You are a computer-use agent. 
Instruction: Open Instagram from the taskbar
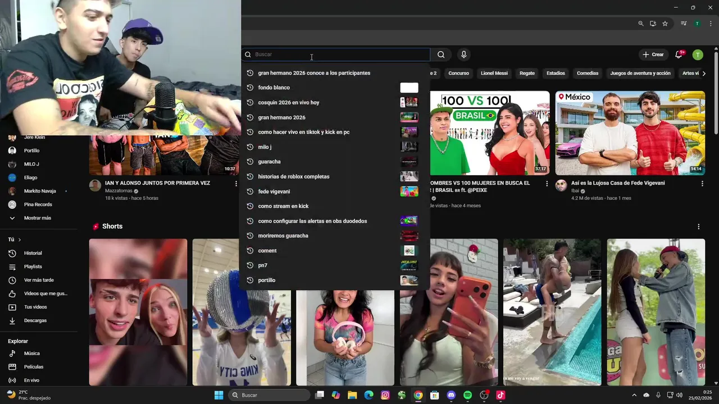click(x=385, y=395)
